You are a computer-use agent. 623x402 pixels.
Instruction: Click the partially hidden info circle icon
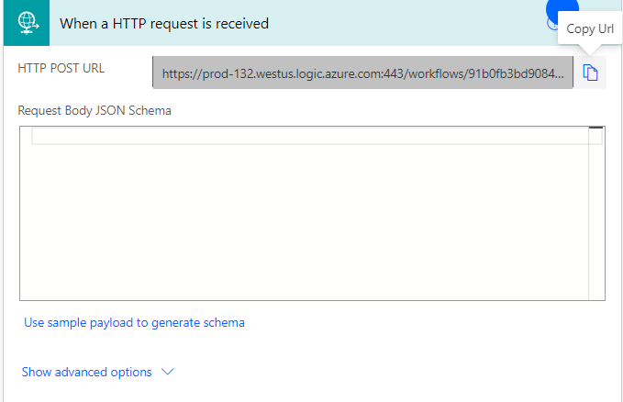point(552,24)
